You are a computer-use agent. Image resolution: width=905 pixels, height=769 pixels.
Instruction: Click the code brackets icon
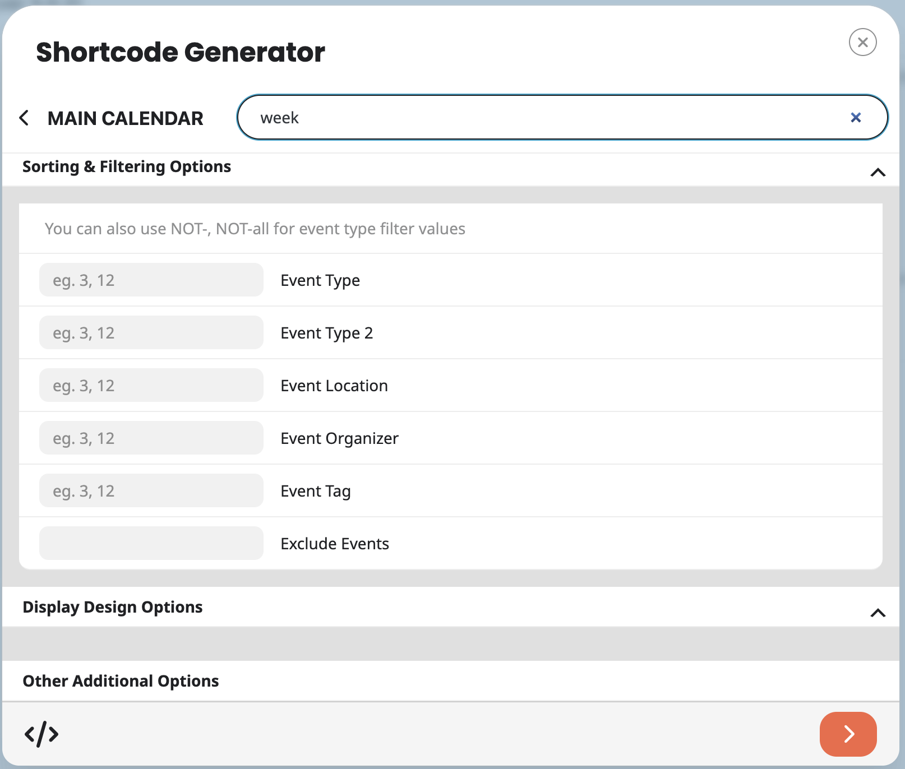41,734
